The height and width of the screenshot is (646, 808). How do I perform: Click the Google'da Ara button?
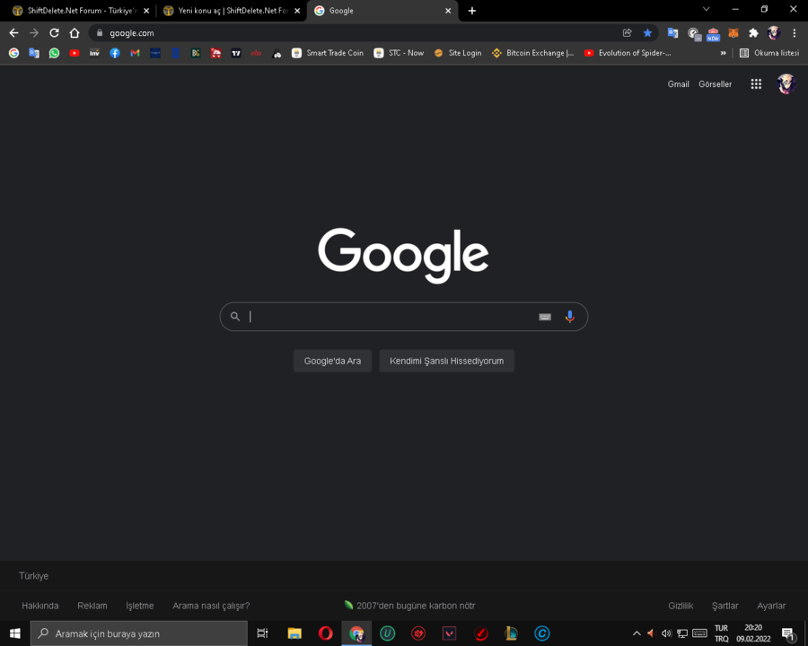(332, 361)
